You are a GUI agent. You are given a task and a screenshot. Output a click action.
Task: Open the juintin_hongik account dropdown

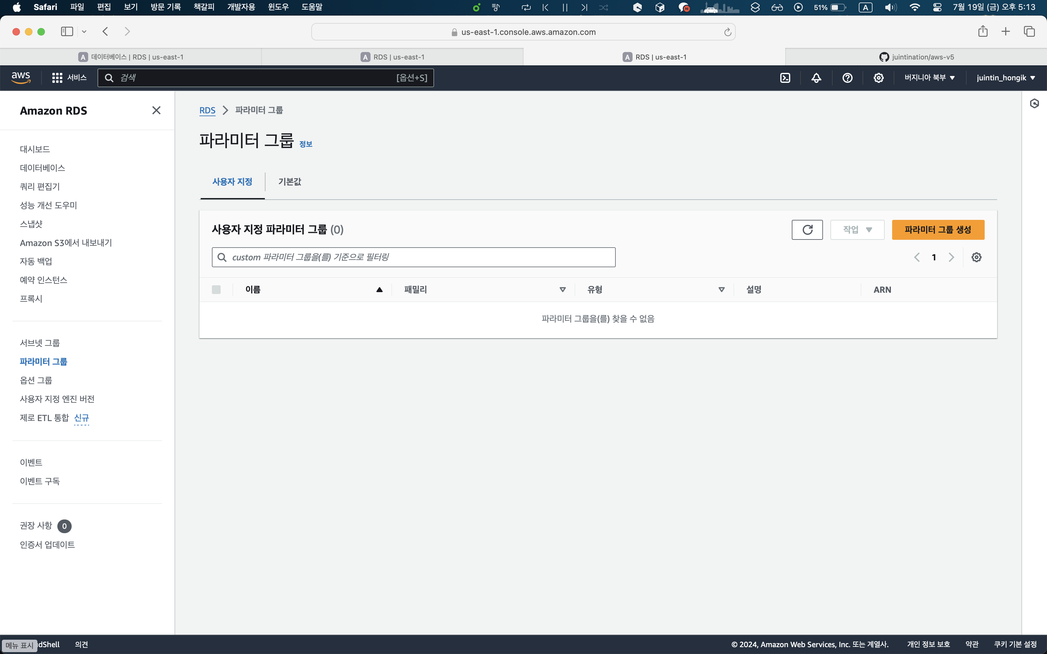pos(1006,78)
